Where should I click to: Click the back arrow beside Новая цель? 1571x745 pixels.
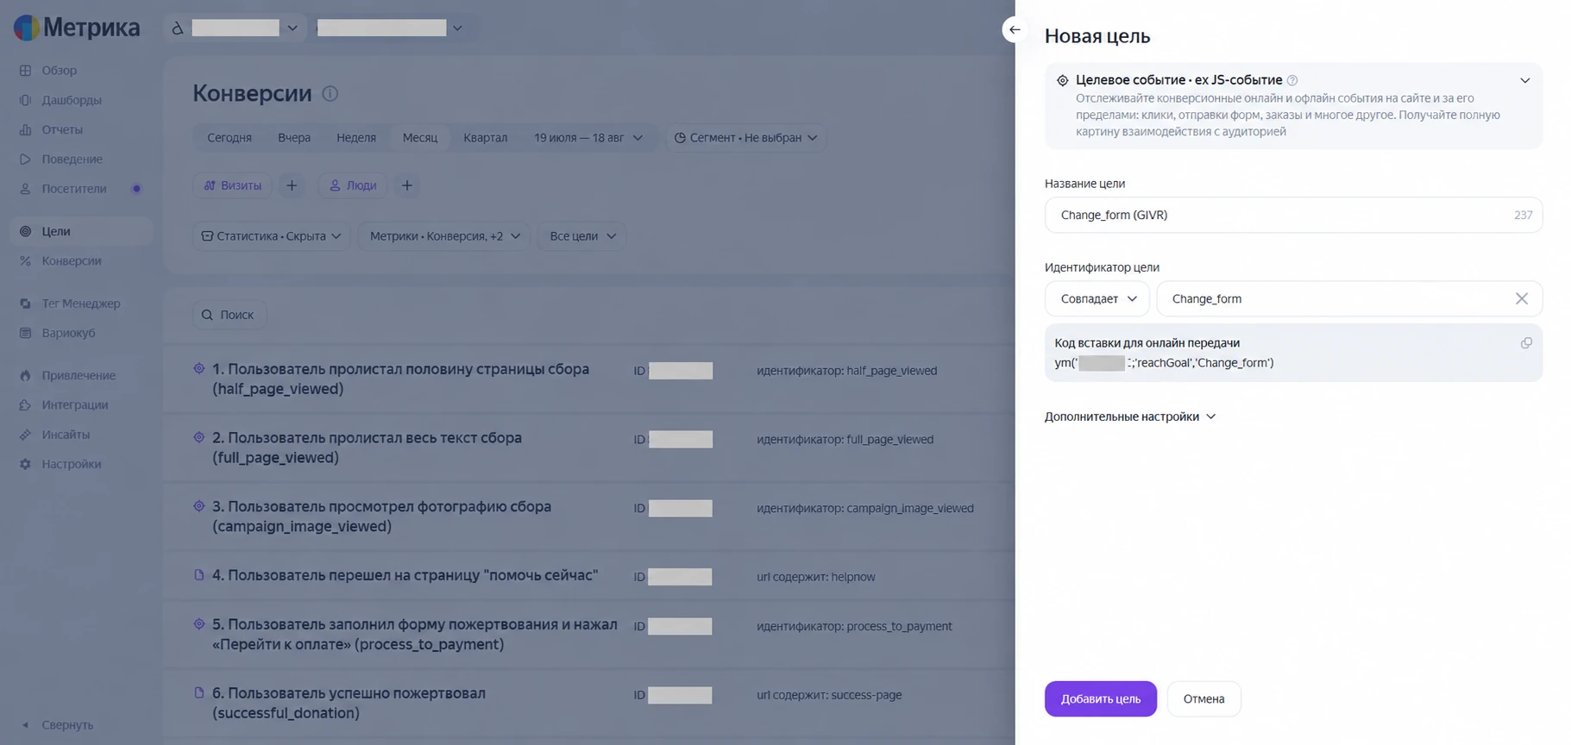1015,29
